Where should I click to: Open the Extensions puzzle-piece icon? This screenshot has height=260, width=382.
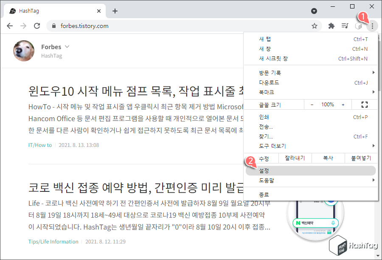331,26
